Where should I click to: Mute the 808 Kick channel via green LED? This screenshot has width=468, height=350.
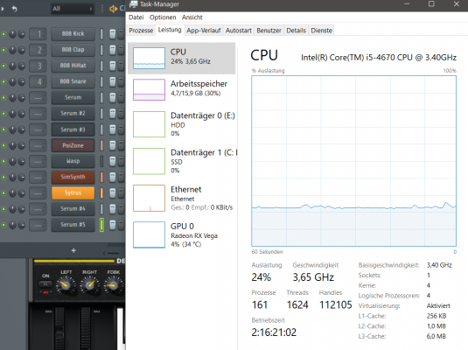tap(3, 34)
